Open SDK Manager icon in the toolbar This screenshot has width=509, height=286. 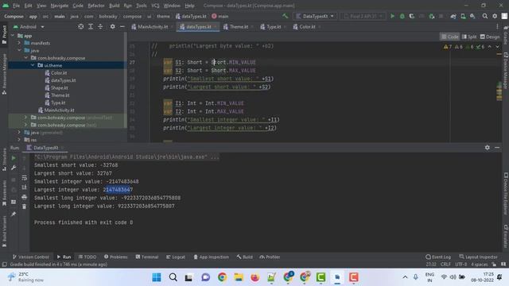pyautogui.click(x=472, y=16)
